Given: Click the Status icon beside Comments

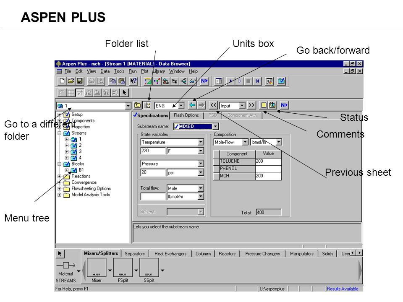Looking at the screenshot, I should (272, 105).
